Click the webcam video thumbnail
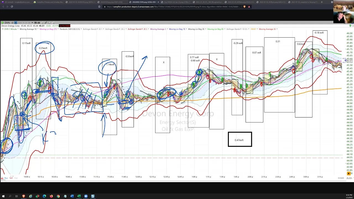This screenshot has height=199, width=354. pos(343,12)
